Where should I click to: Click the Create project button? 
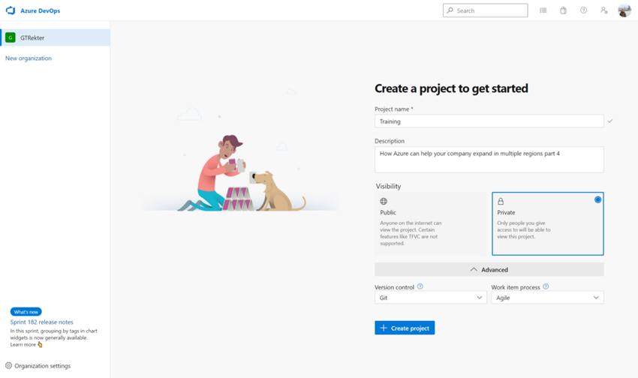[405, 328]
